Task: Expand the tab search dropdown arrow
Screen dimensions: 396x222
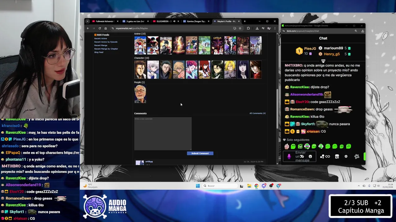Action: click(88, 21)
